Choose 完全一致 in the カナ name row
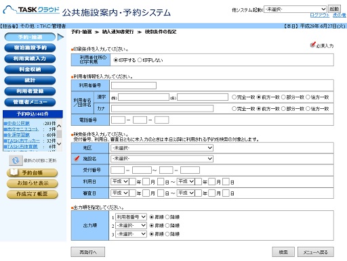 [x=234, y=109]
